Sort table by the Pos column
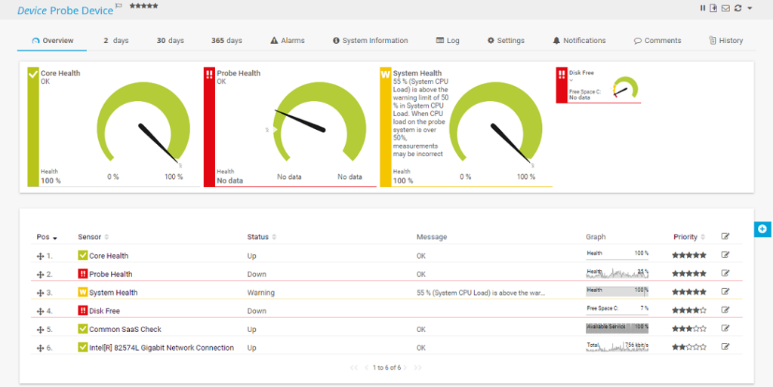773x387 pixels. coord(47,237)
